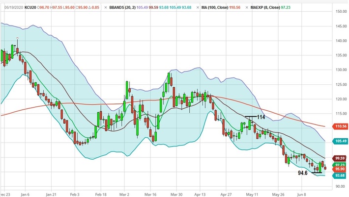The image size is (349, 197).
Task: Click the 120.00 price axis label
Action: pos(341,99)
